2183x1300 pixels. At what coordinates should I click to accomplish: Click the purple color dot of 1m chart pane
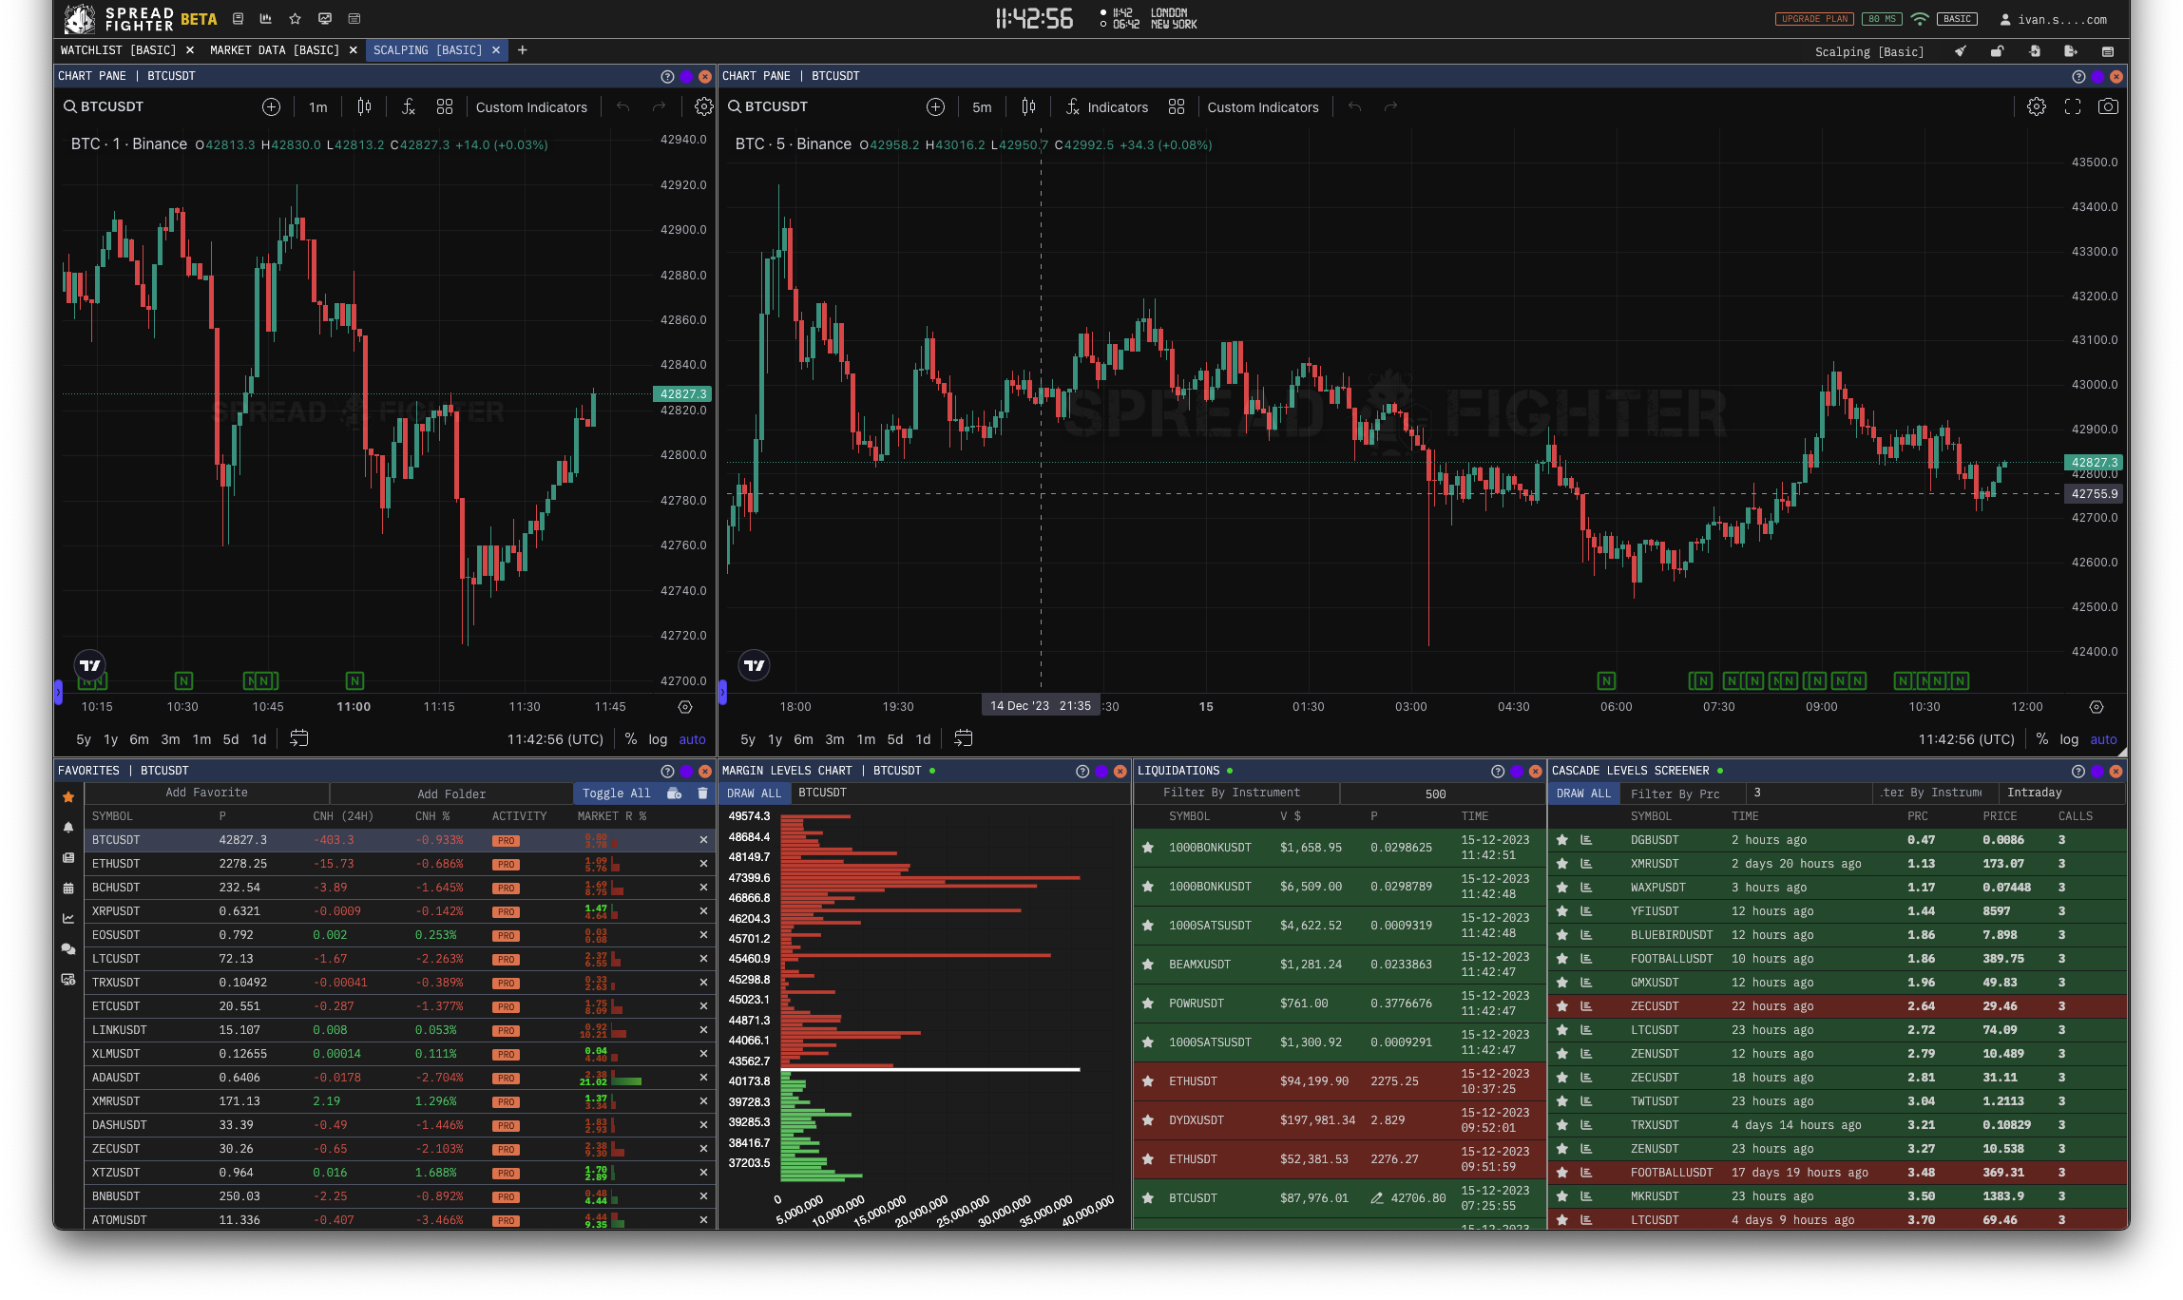tap(686, 77)
